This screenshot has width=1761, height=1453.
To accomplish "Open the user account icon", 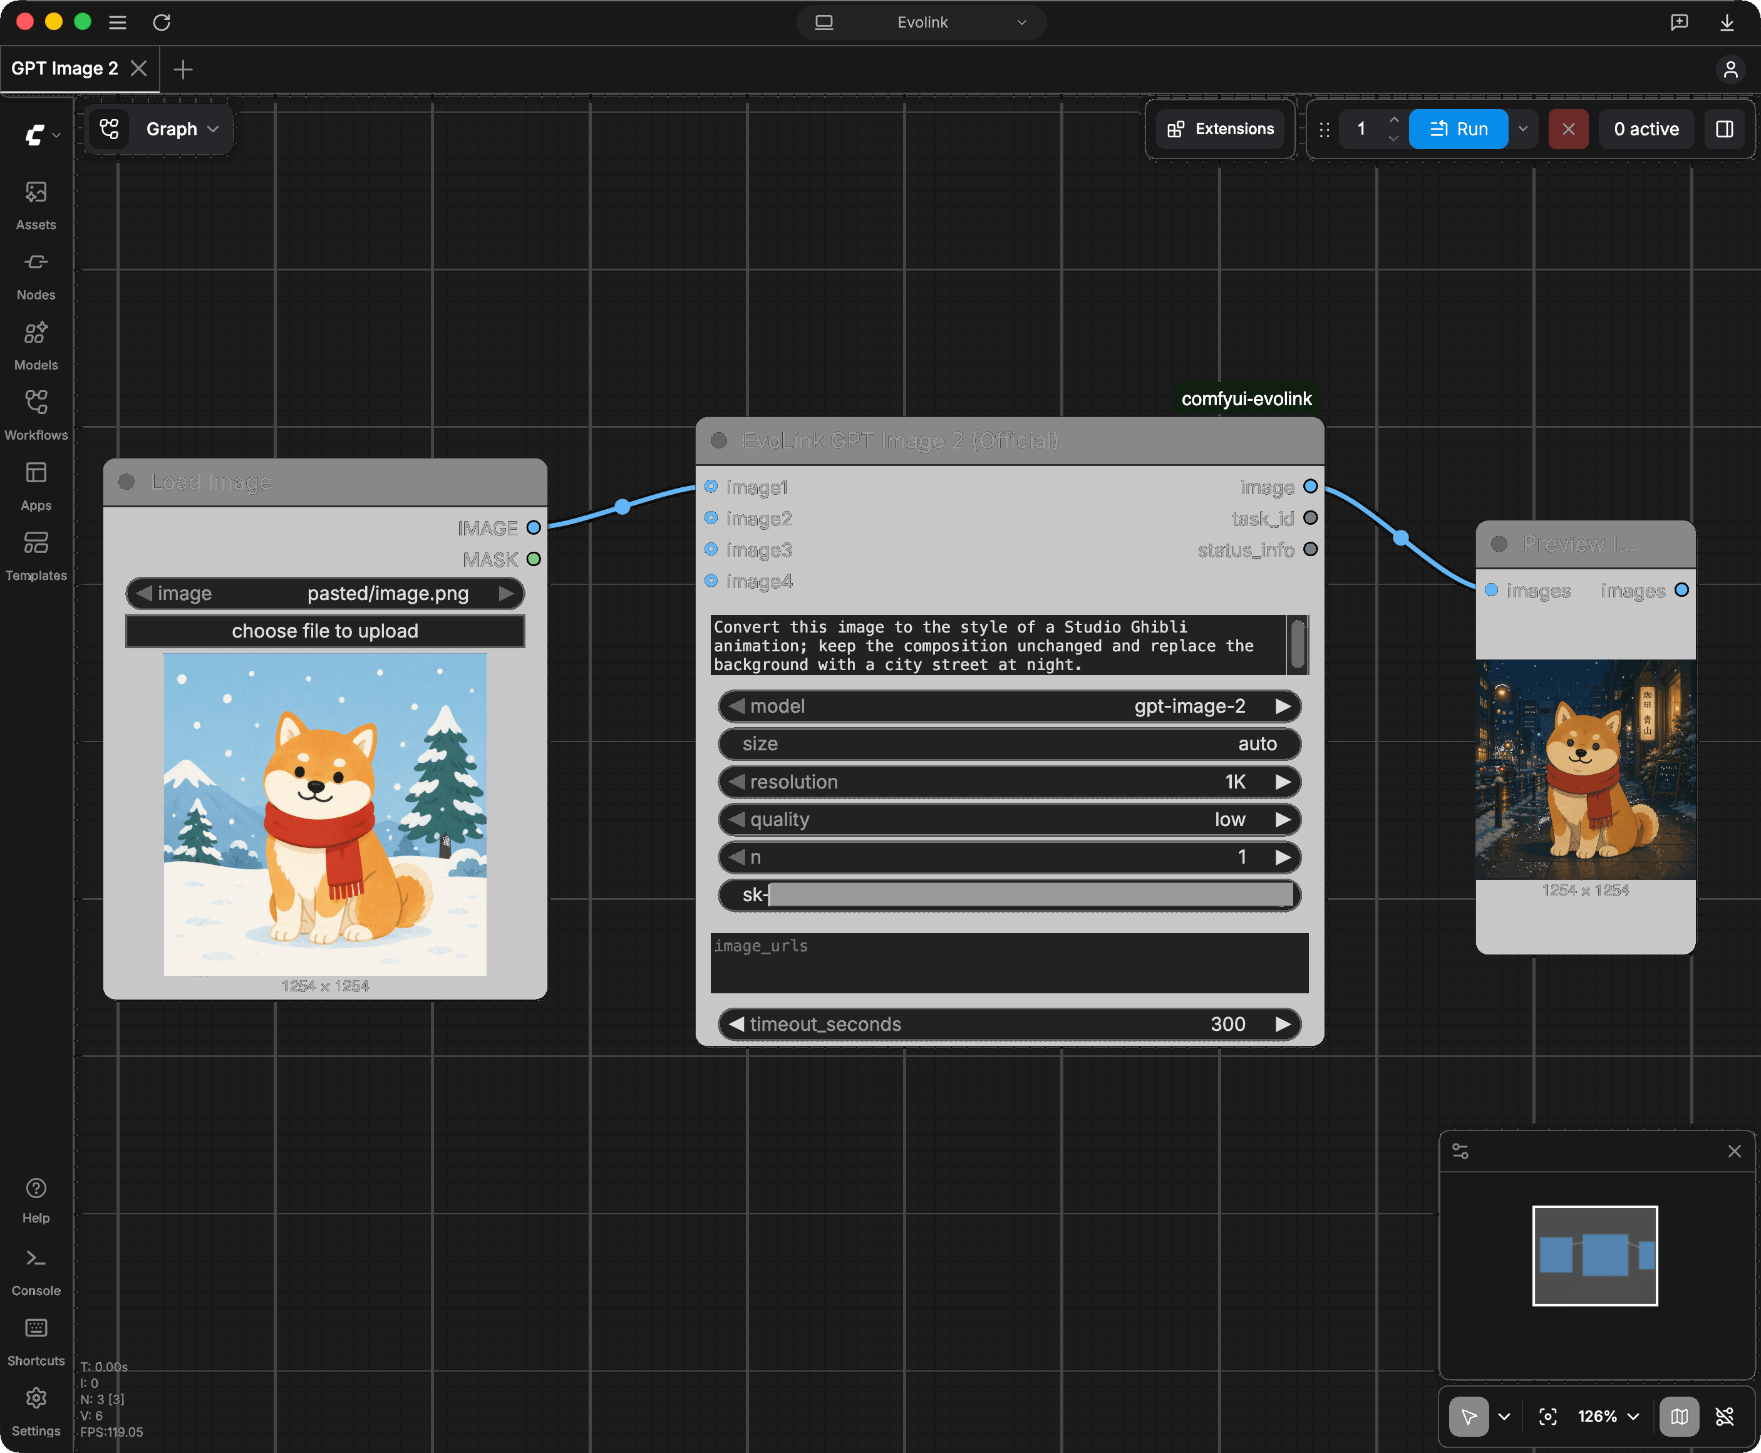I will tap(1730, 70).
